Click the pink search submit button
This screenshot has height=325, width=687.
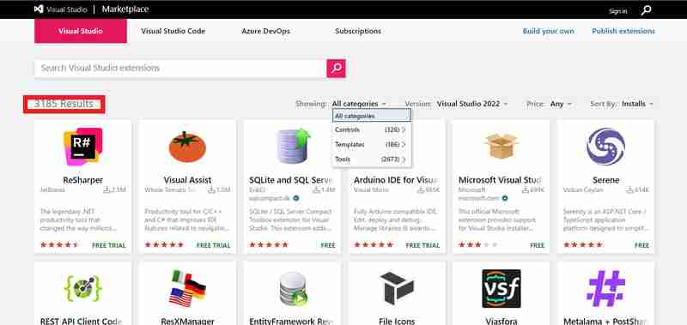coord(336,69)
